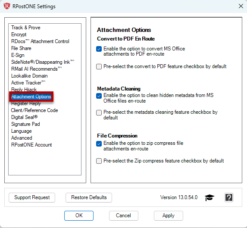Select the E-Sign category
This screenshot has width=247, height=228.
pos(18,55)
